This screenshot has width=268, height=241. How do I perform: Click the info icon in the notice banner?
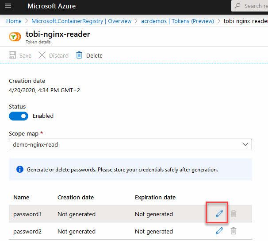point(20,169)
